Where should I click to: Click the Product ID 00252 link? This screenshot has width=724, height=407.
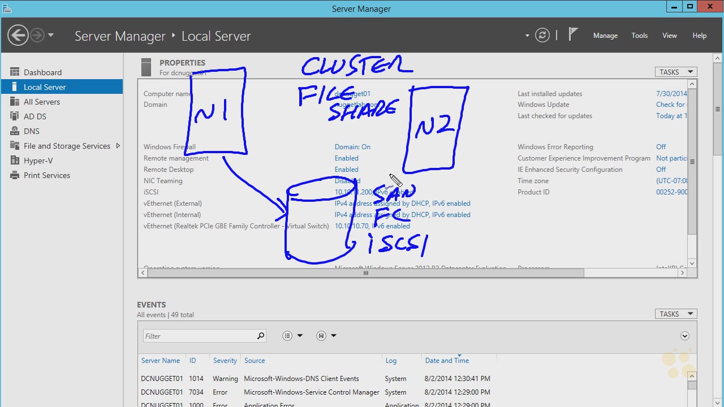coord(672,192)
